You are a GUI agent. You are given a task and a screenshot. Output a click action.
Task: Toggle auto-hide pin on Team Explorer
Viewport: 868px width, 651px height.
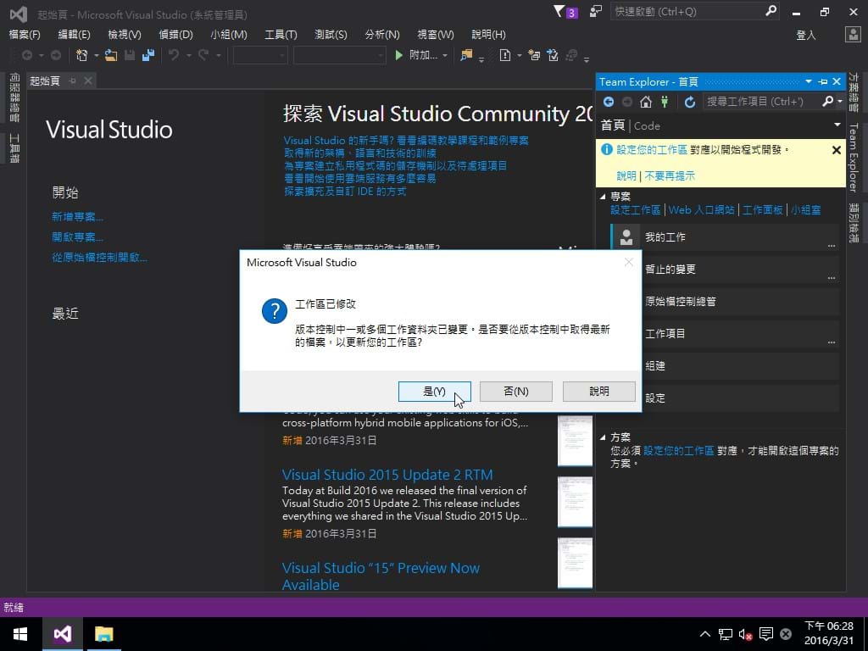(x=823, y=82)
